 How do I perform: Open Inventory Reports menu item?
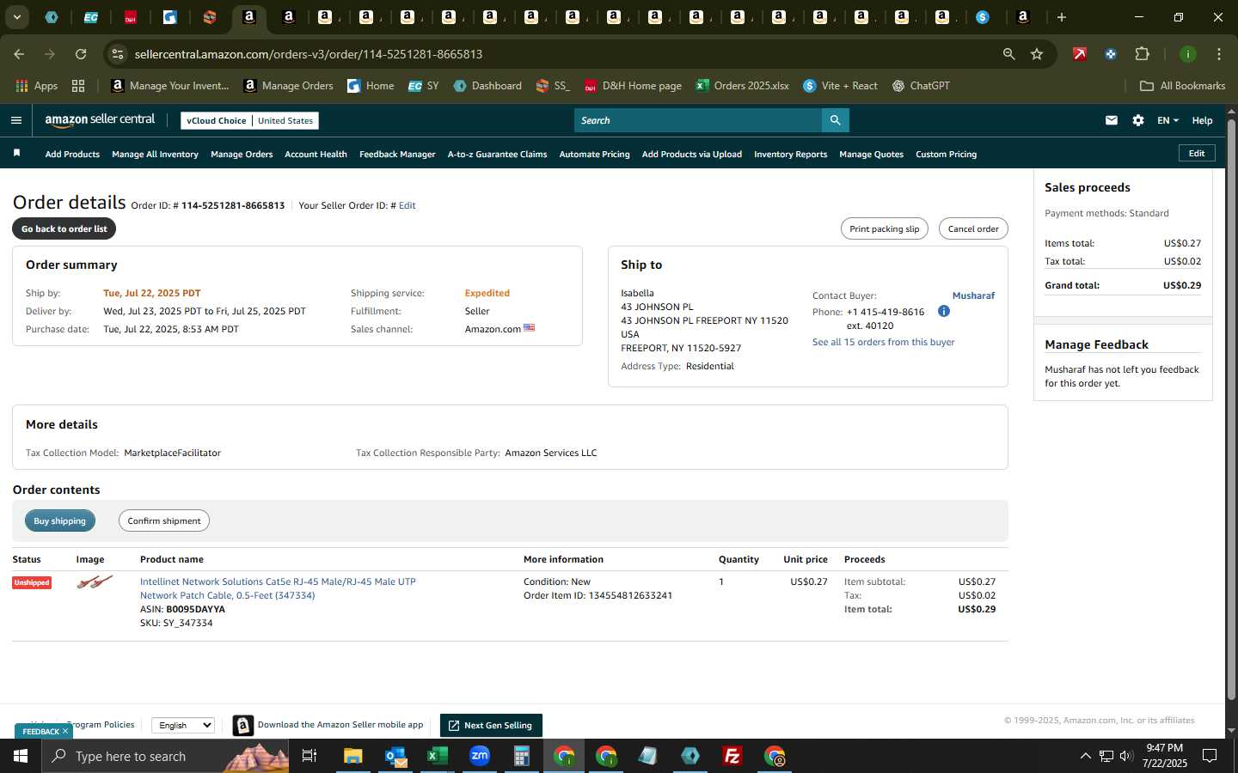[790, 155]
